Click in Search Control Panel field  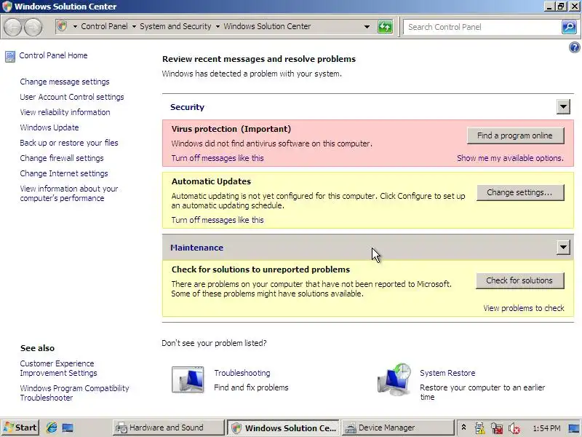click(x=482, y=27)
